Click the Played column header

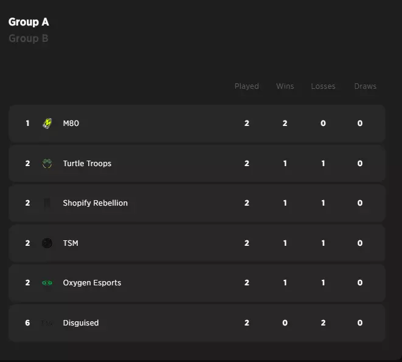click(247, 86)
